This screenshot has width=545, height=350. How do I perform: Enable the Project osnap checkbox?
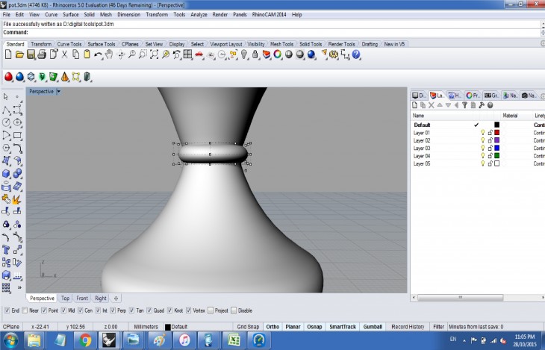tap(211, 310)
